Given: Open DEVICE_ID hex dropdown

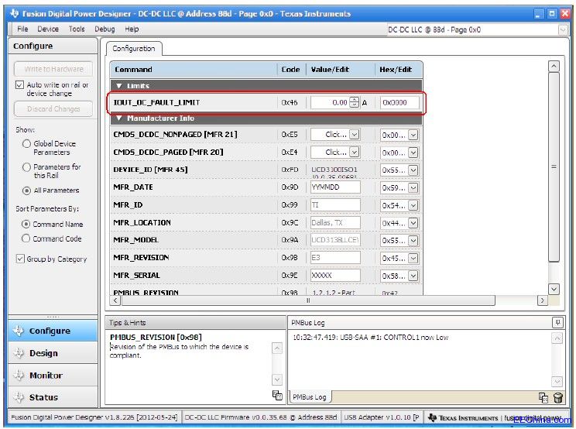Looking at the screenshot, I should (x=413, y=170).
